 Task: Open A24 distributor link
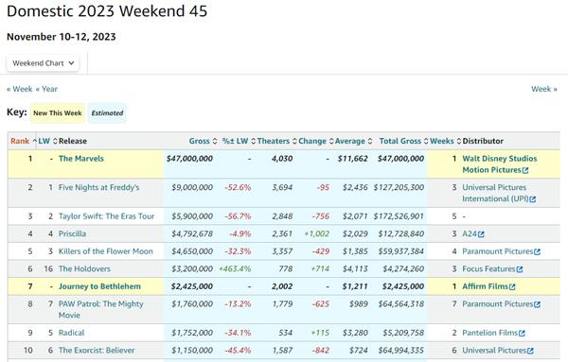pos(470,233)
